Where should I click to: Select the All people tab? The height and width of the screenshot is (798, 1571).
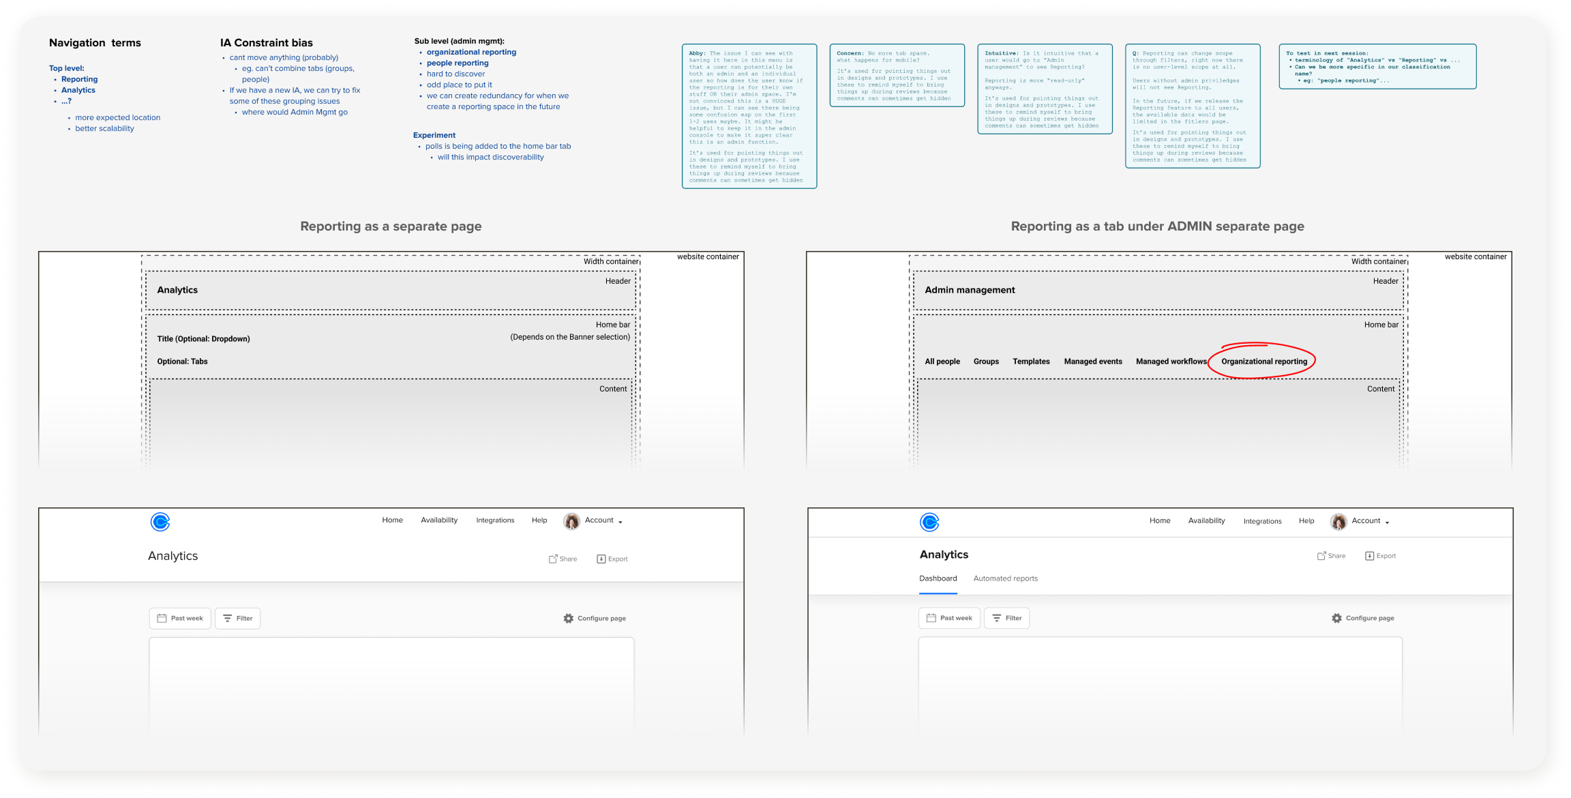pyautogui.click(x=942, y=361)
